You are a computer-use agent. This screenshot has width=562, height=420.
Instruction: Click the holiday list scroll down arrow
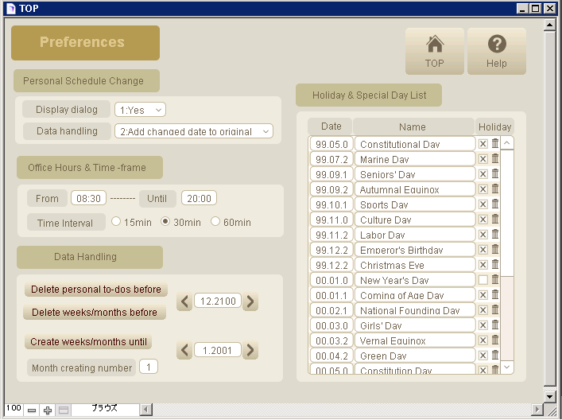click(507, 367)
